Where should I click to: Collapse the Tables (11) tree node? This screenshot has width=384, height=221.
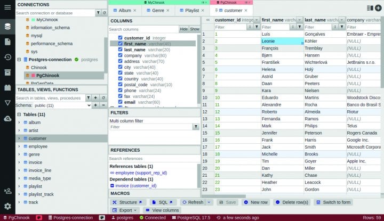pos(19,114)
